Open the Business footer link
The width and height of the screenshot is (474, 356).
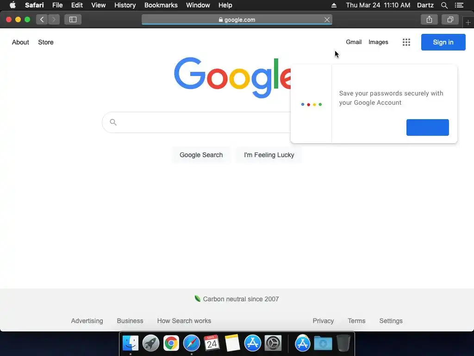click(x=130, y=321)
